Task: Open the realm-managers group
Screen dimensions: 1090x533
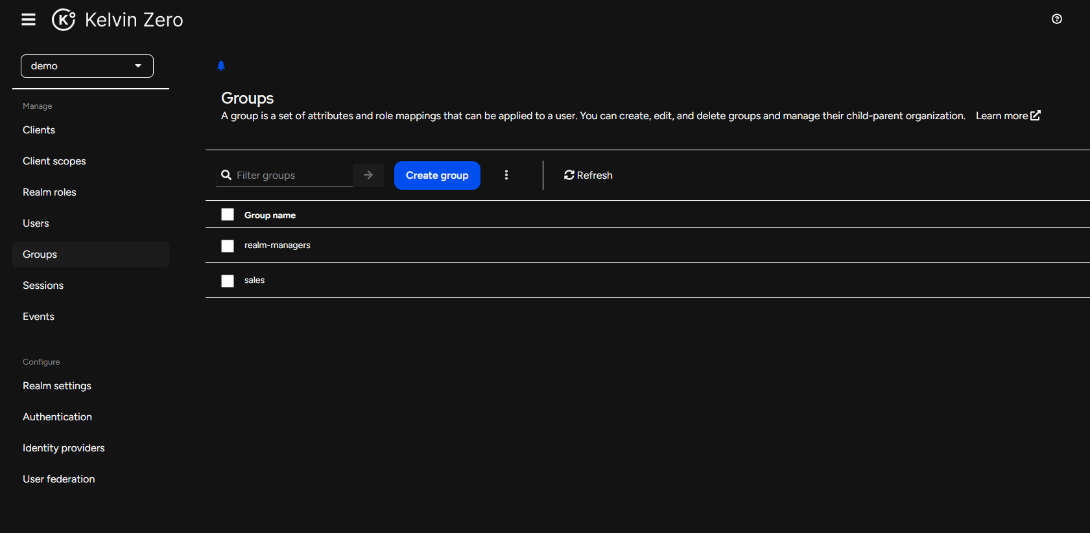Action: tap(278, 245)
